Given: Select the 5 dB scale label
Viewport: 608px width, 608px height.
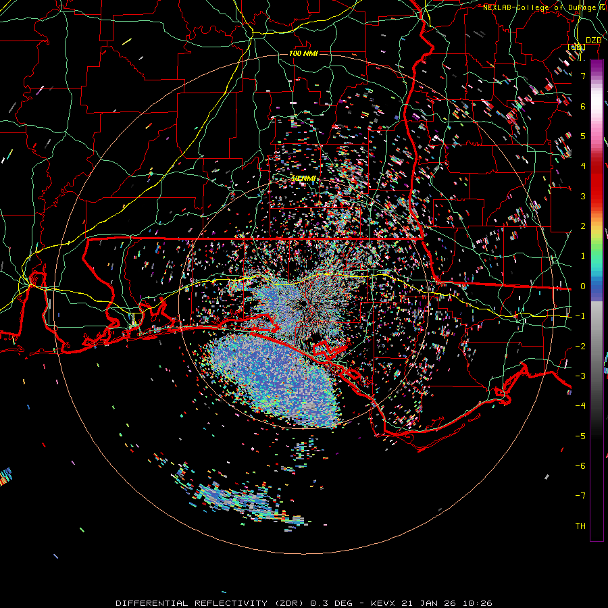Looking at the screenshot, I should [583, 136].
